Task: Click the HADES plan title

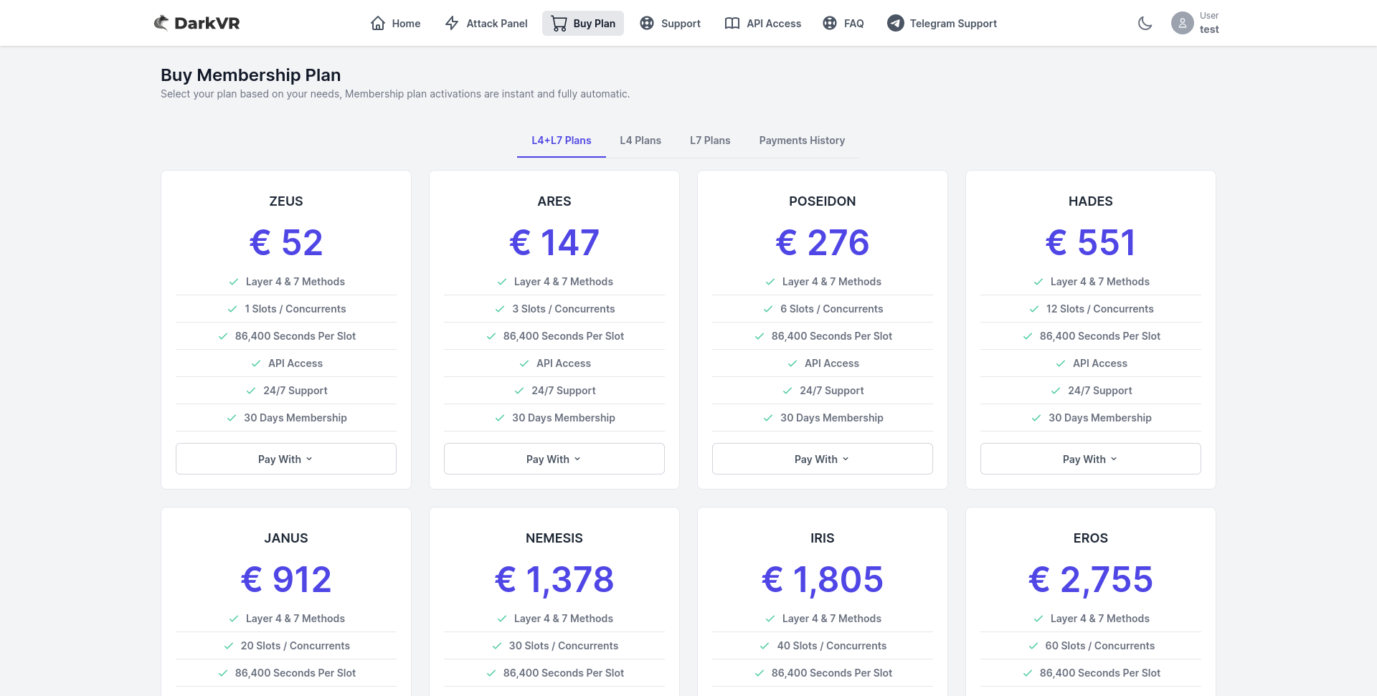Action: (x=1091, y=201)
